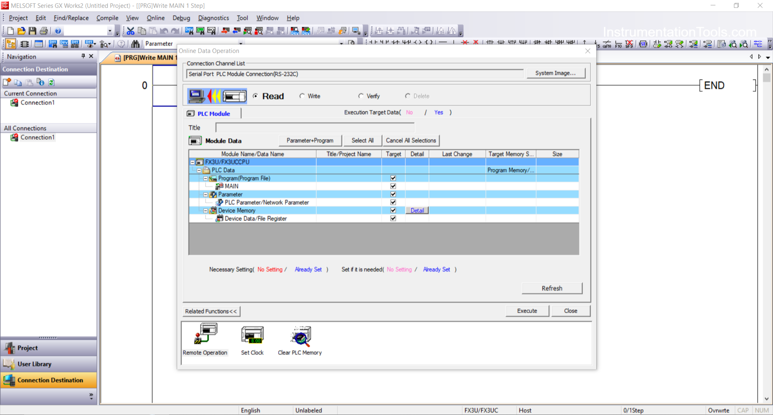Click the Open project folder icon
Viewport: 773px width, 415px height.
pyautogui.click(x=21, y=31)
